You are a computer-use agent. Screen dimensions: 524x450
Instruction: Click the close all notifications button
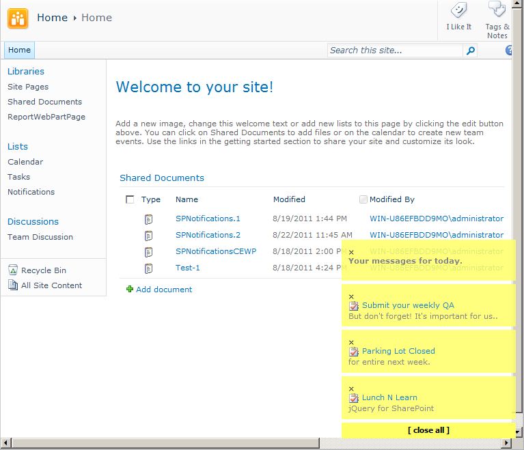coord(428,430)
